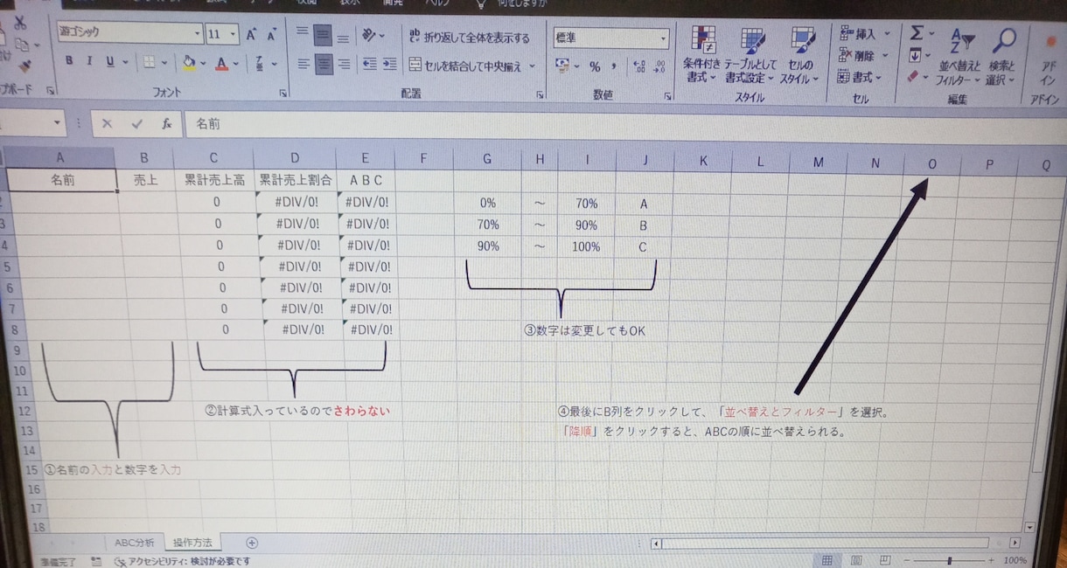Click the accessibility status bar message
Screen dimensions: 1067x568
point(182,561)
